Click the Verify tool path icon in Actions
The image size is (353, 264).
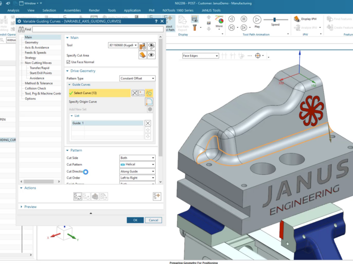[95, 196]
